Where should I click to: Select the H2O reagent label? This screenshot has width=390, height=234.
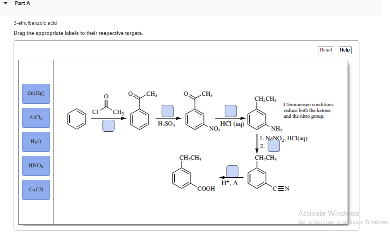tap(36, 142)
